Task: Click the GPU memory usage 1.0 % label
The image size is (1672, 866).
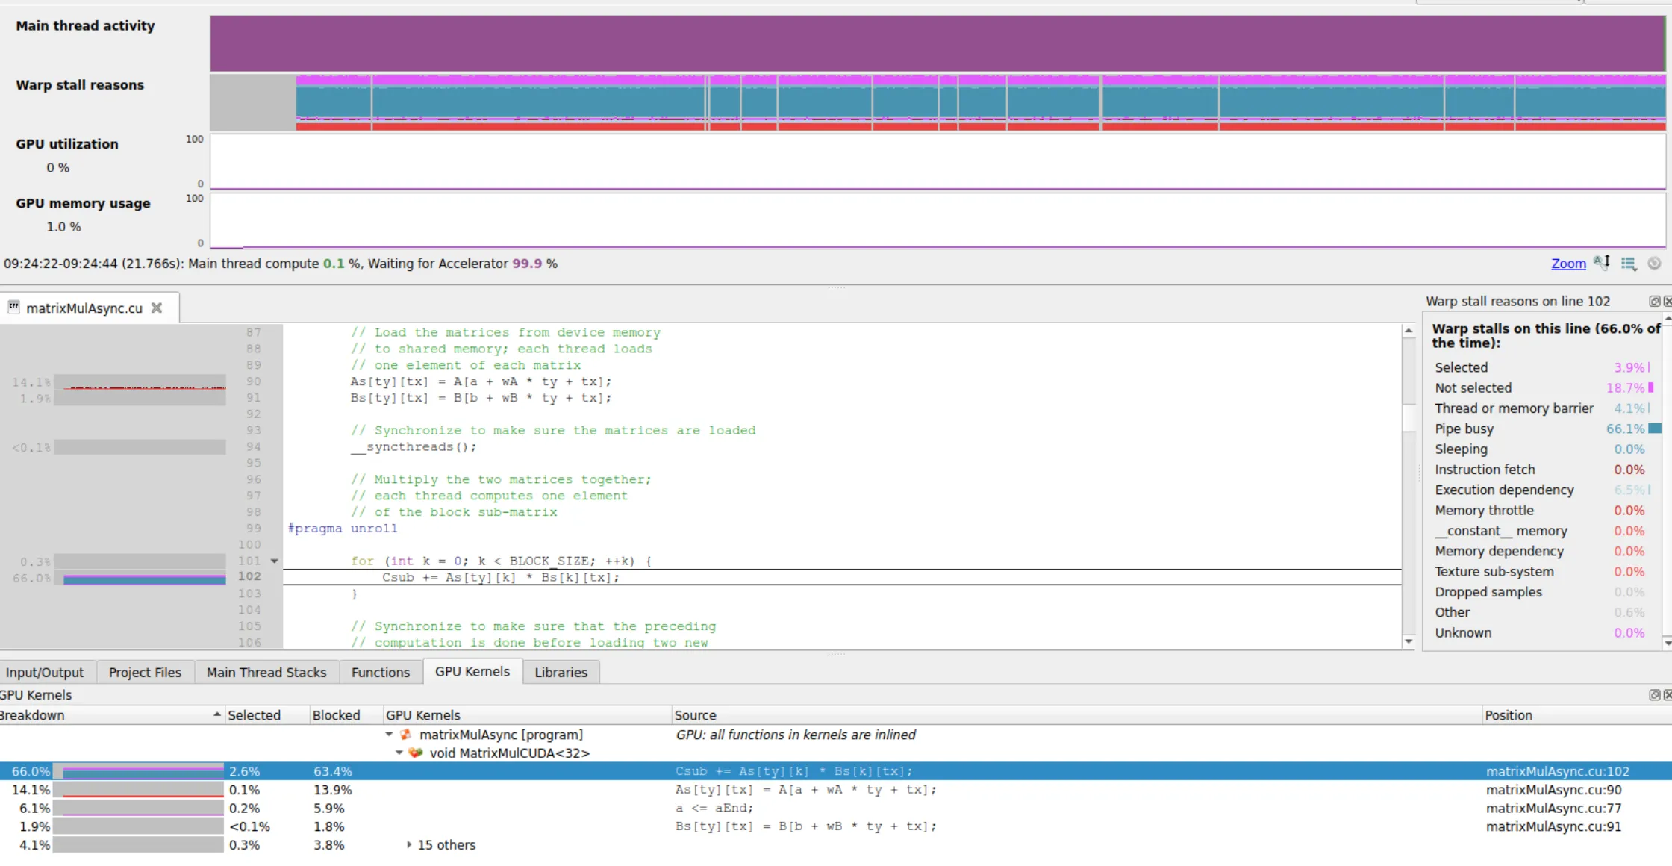Action: pyautogui.click(x=63, y=227)
